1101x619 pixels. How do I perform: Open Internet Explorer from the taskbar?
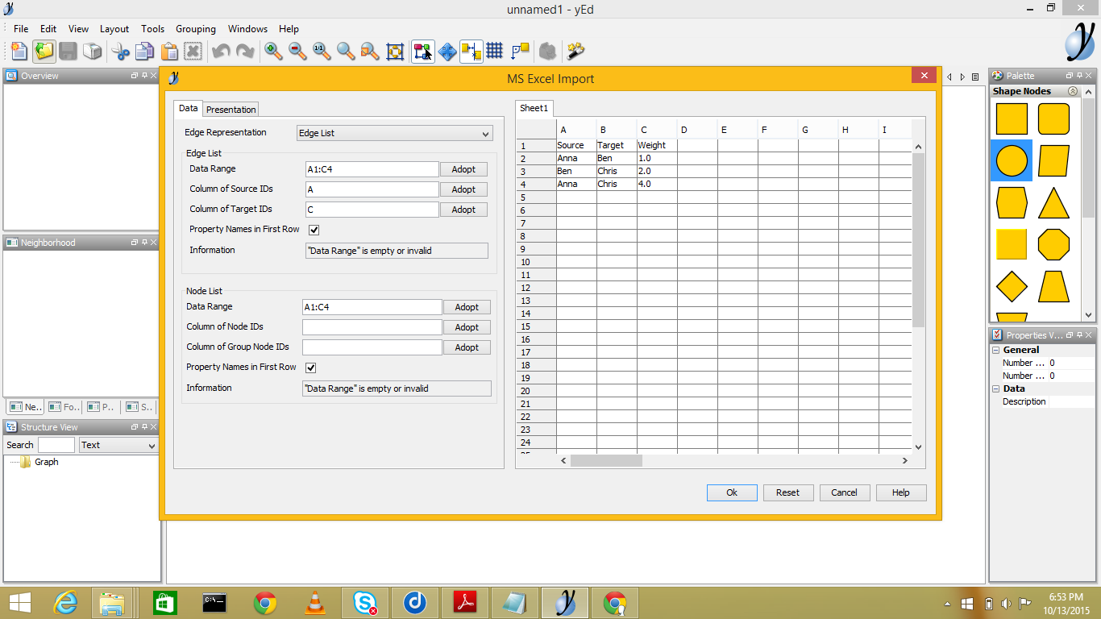pyautogui.click(x=65, y=603)
